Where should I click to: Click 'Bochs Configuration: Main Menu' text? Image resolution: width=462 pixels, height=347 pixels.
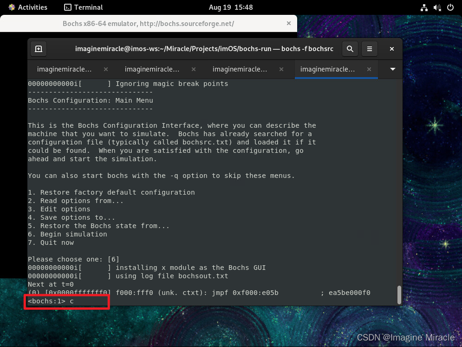point(91,100)
